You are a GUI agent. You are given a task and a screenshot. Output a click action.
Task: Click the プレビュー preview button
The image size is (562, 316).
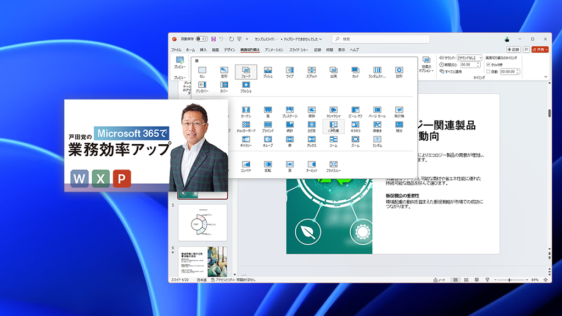point(179,63)
